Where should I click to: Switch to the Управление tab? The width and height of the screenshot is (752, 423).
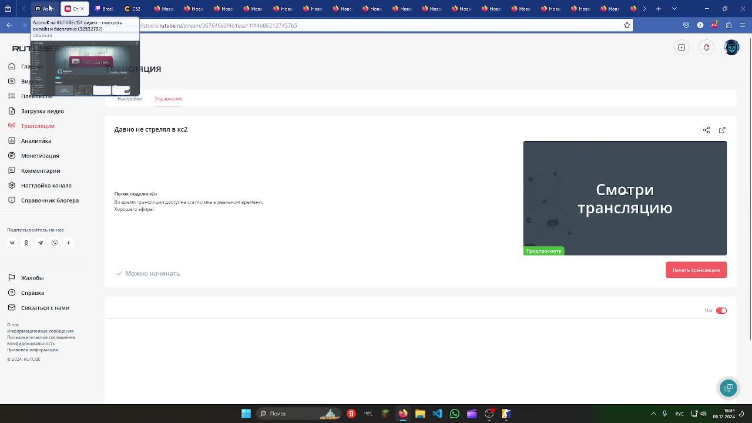coord(169,99)
